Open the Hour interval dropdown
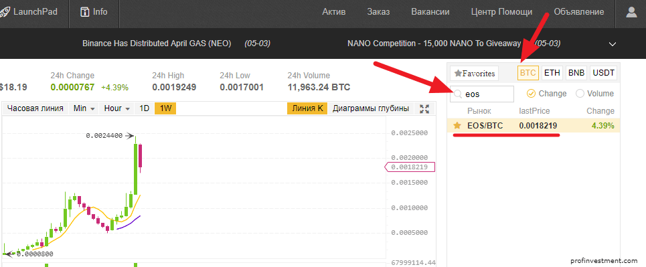The width and height of the screenshot is (646, 267). point(117,108)
